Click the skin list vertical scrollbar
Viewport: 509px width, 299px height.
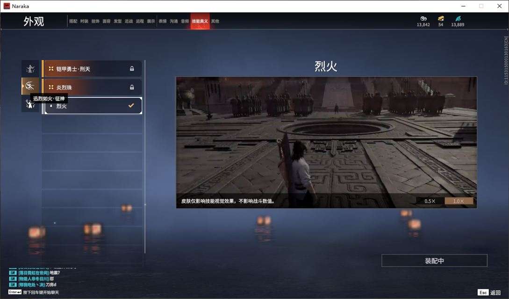(145, 157)
